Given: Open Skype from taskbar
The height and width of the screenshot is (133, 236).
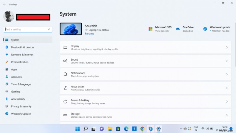Looking at the screenshot, I should click(150, 129).
